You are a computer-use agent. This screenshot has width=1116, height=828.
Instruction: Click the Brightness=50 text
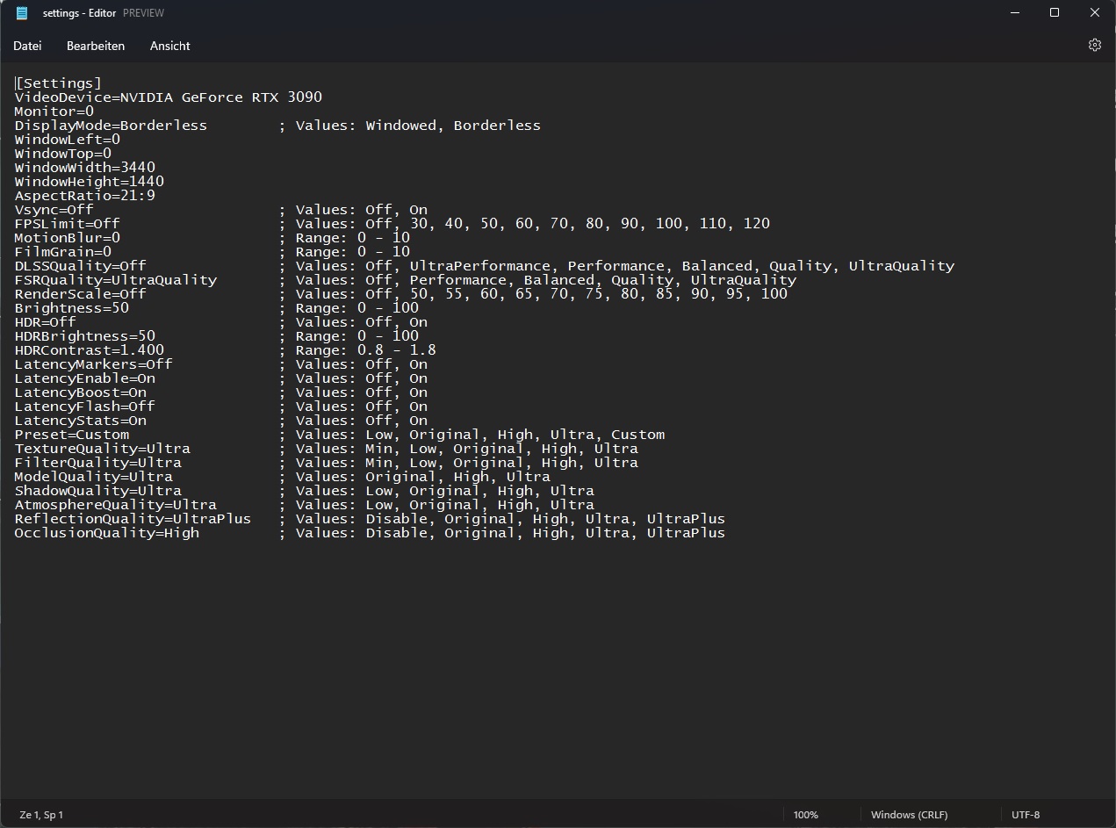72,308
